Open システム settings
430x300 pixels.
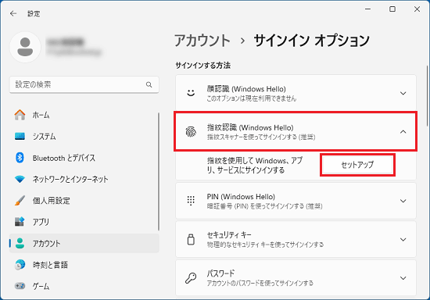[84, 136]
